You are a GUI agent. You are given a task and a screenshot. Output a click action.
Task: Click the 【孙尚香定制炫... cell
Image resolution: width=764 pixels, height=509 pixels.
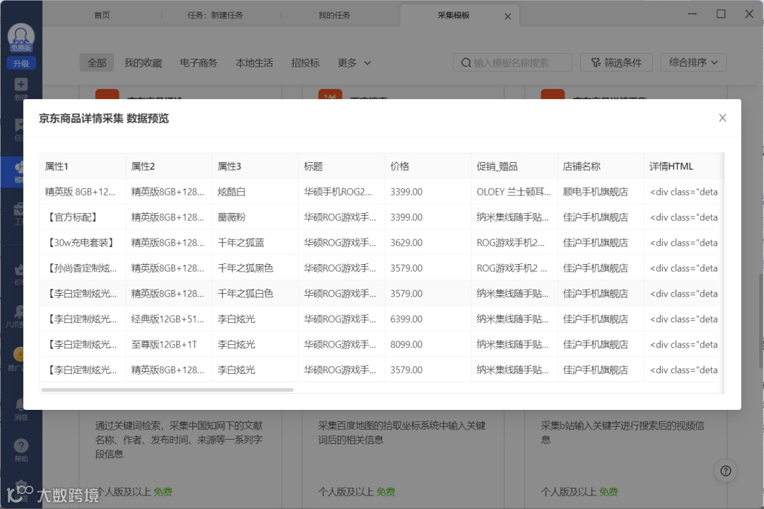pyautogui.click(x=82, y=268)
